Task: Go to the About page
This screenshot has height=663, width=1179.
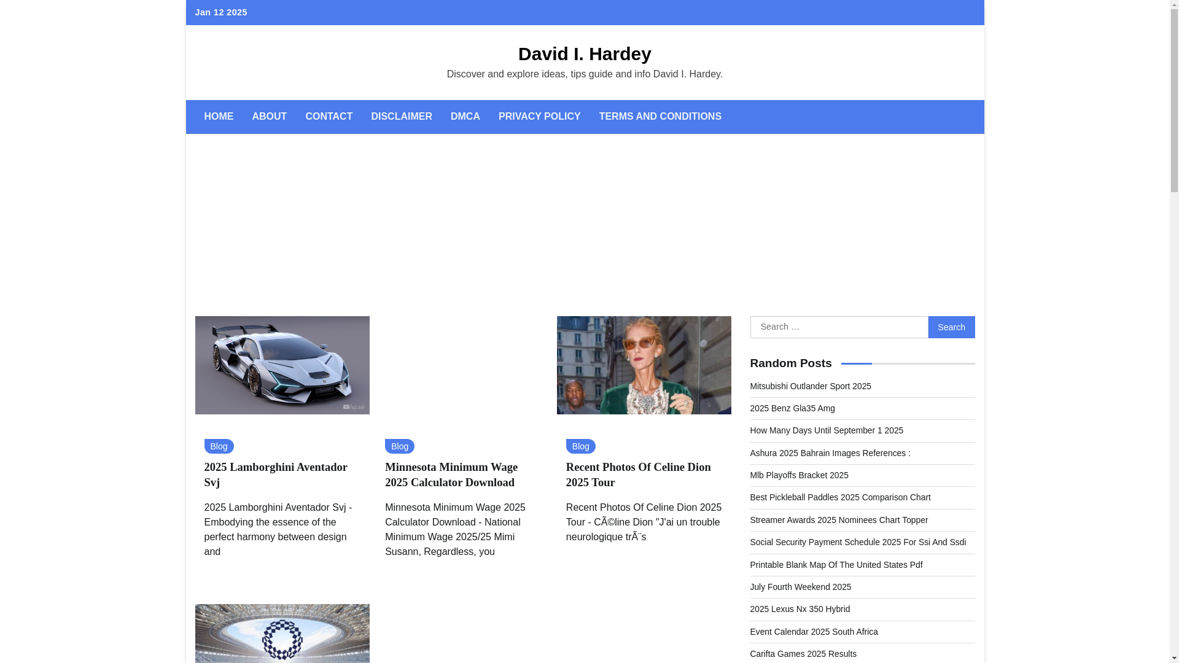Action: coord(269,117)
